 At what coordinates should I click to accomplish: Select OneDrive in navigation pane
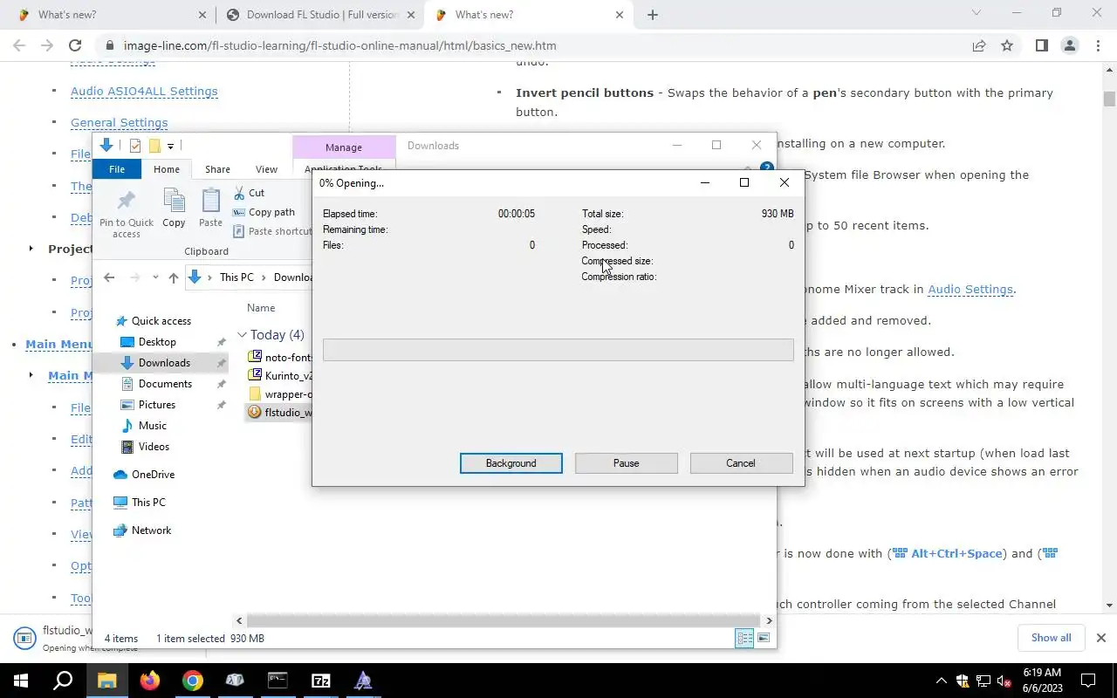click(x=144, y=475)
